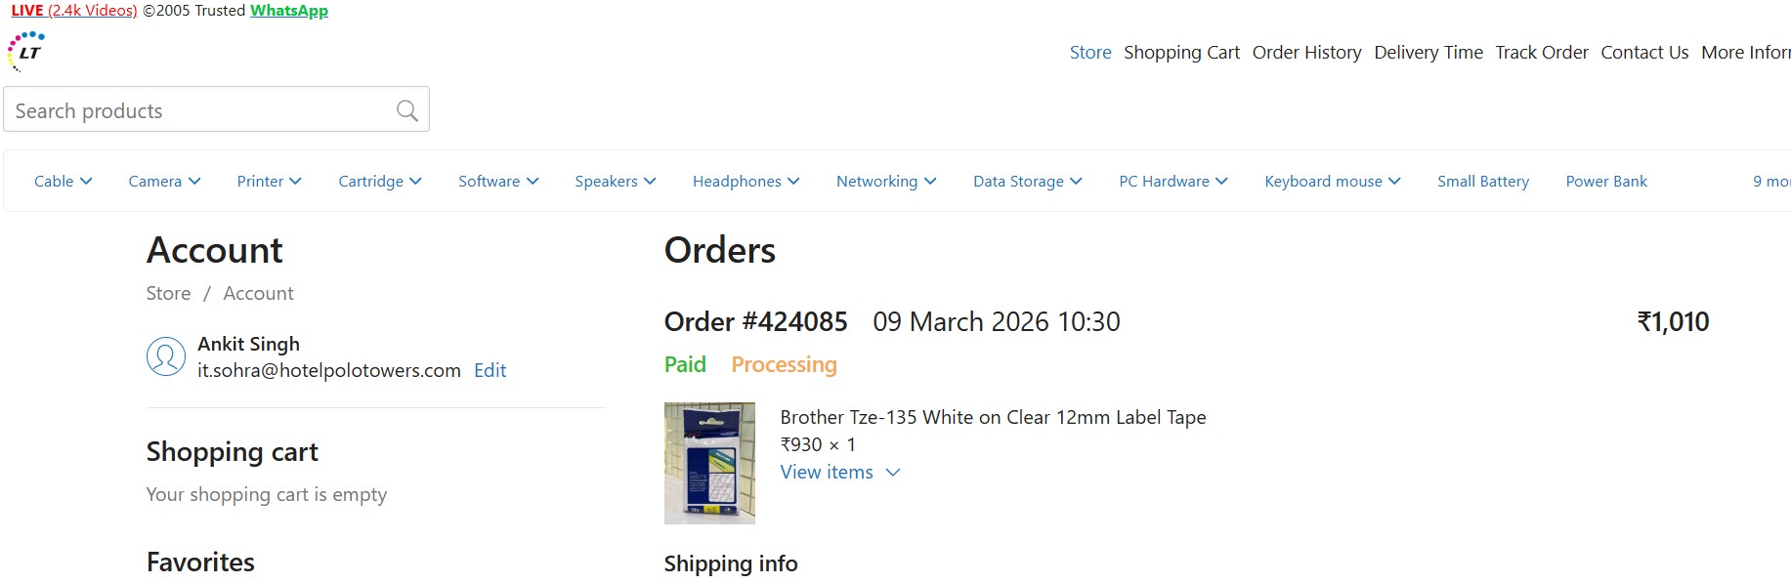Click the Edit link beside the email
Viewport: 1791px width, 583px height.
coord(490,371)
